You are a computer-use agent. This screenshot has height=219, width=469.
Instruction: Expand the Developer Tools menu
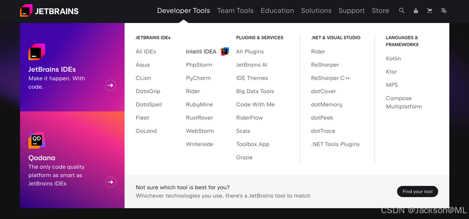click(x=183, y=11)
